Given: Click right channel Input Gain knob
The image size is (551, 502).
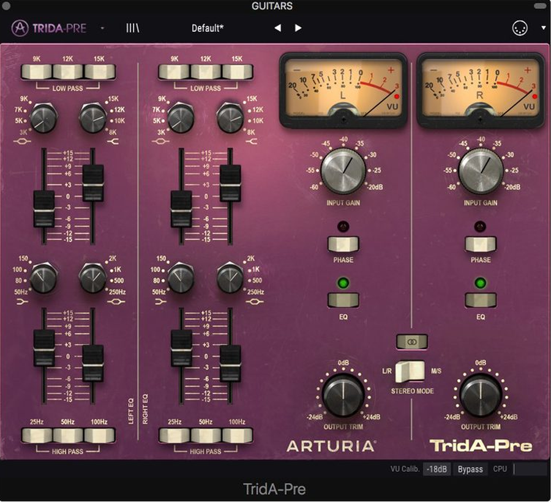Looking at the screenshot, I should tap(481, 171).
